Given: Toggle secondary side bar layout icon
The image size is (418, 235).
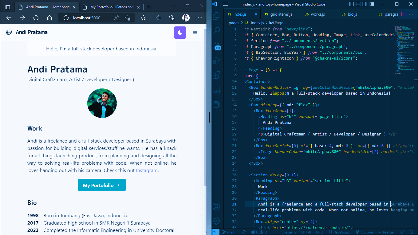Looking at the screenshot, I should pyautogui.click(x=365, y=4).
